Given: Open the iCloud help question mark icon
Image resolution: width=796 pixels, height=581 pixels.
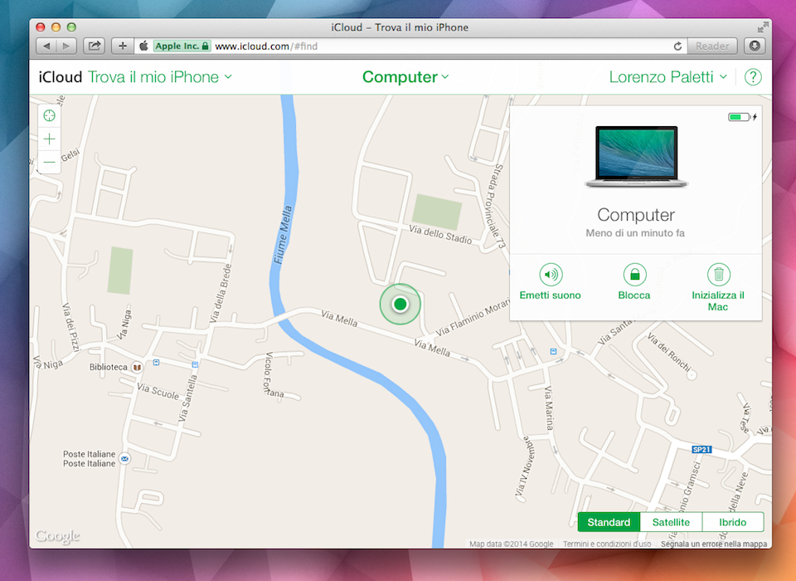Looking at the screenshot, I should [x=753, y=77].
